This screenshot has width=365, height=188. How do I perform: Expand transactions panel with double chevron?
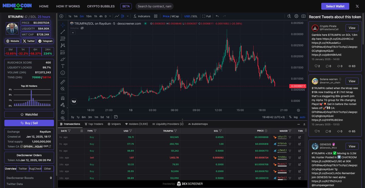(x=304, y=124)
